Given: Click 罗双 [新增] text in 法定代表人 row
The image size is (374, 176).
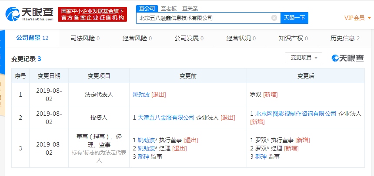Looking at the screenshot, I should 264,95.
